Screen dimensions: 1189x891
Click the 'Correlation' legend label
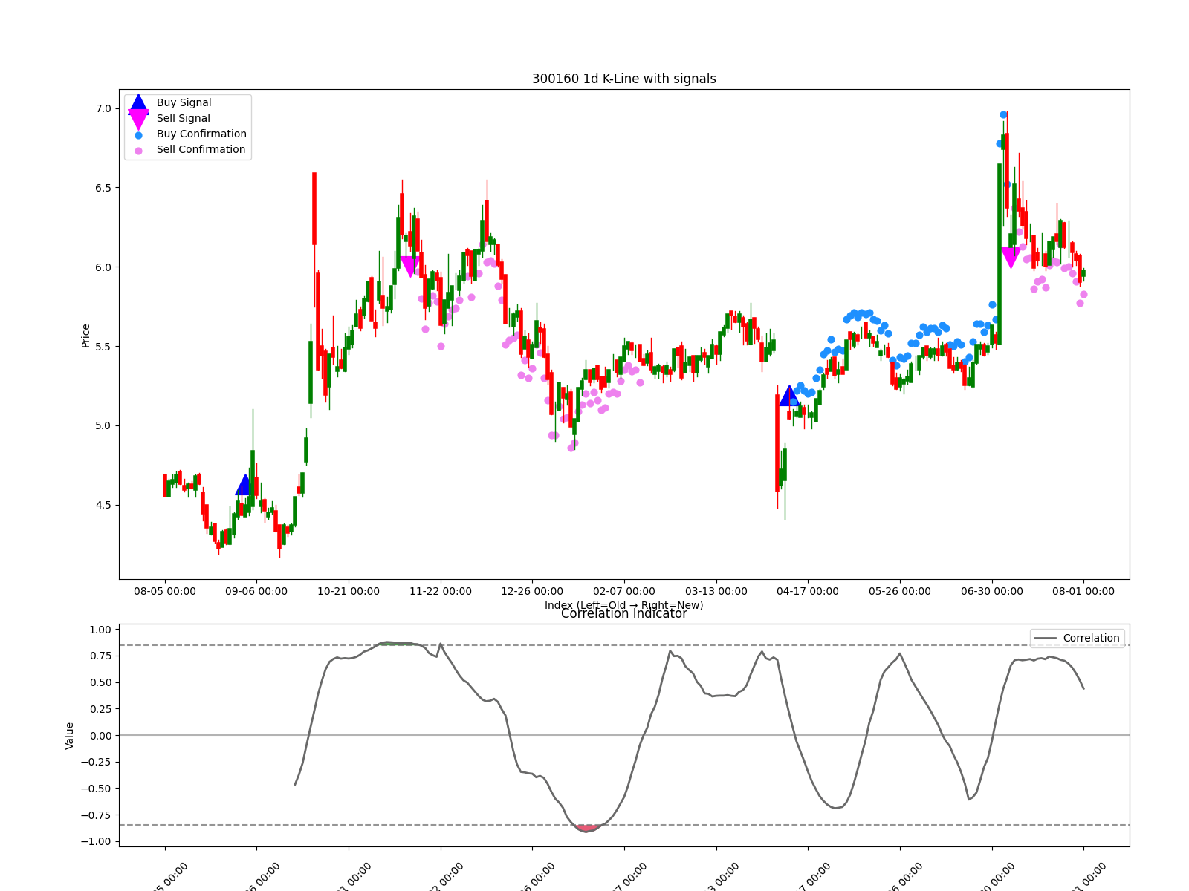pos(1091,638)
